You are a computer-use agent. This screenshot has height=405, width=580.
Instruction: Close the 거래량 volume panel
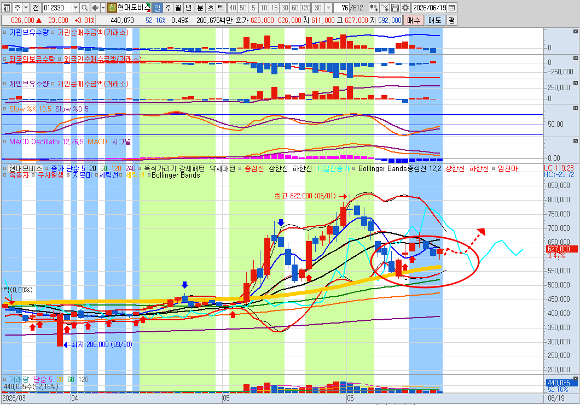tap(575, 378)
